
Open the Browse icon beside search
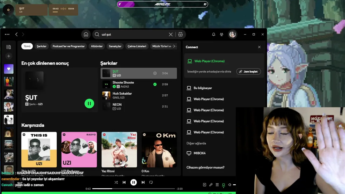[x=181, y=34]
